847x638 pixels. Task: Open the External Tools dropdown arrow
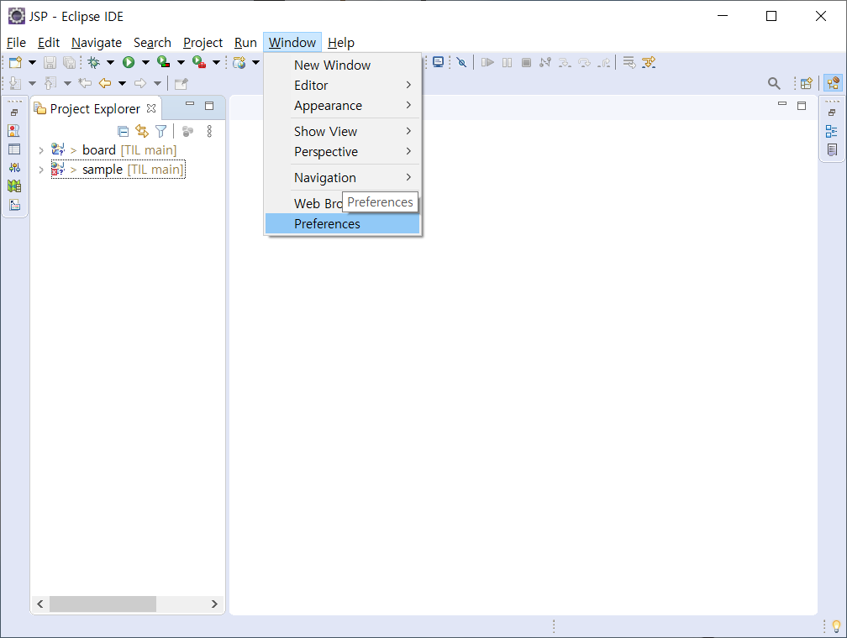[216, 63]
